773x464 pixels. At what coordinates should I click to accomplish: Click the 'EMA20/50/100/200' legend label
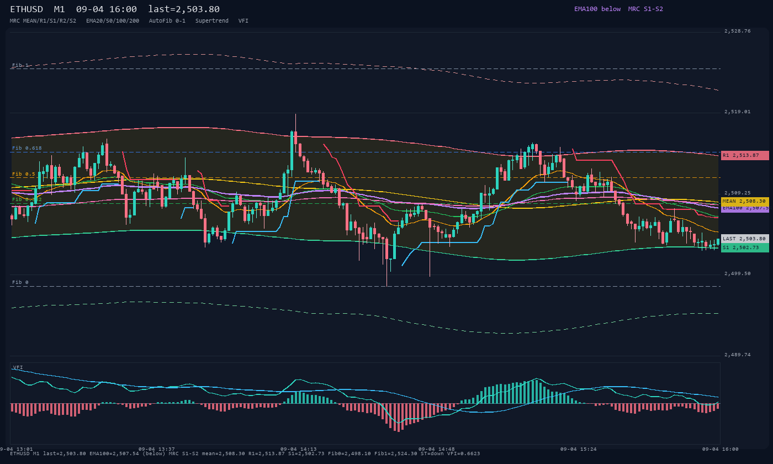pyautogui.click(x=113, y=21)
